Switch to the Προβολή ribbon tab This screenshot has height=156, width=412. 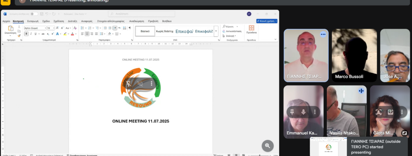click(153, 21)
